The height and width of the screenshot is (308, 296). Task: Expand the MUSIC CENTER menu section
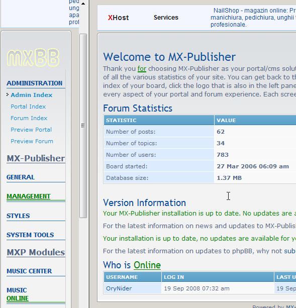(29, 271)
